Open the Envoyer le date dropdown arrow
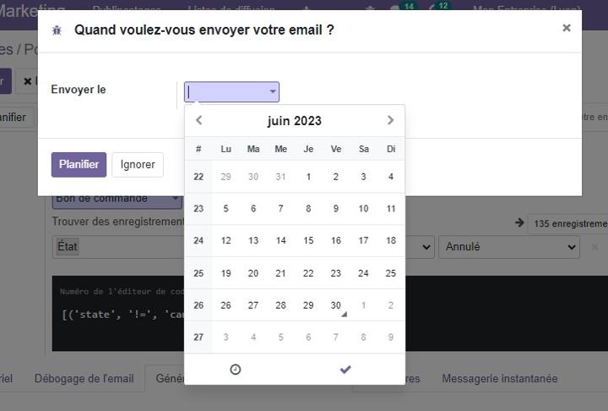The width and height of the screenshot is (608, 411). (x=273, y=91)
